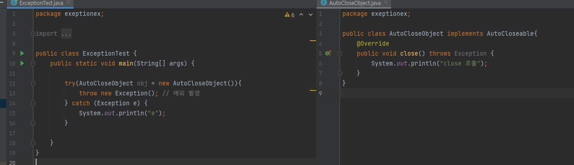Click the main method name
574x165 pixels.
(x=126, y=63)
